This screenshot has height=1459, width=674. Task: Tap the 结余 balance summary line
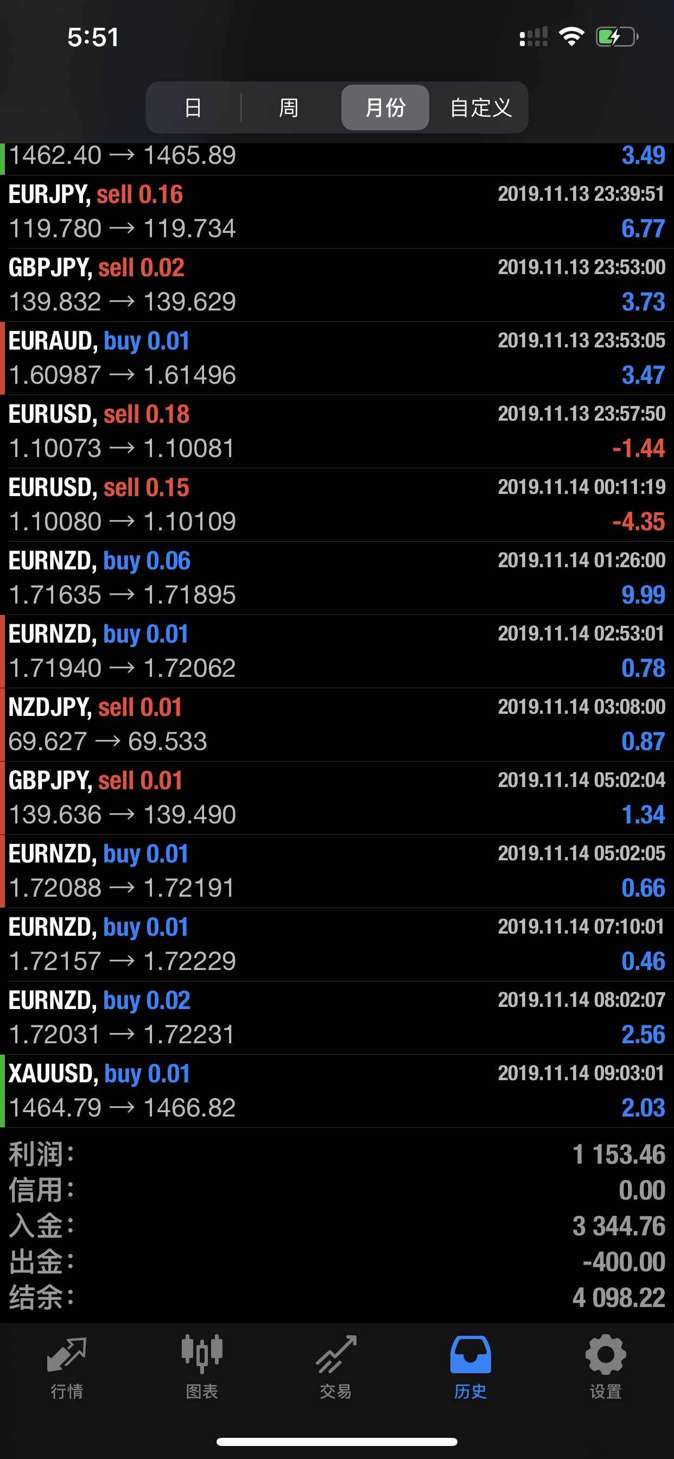[x=337, y=1297]
